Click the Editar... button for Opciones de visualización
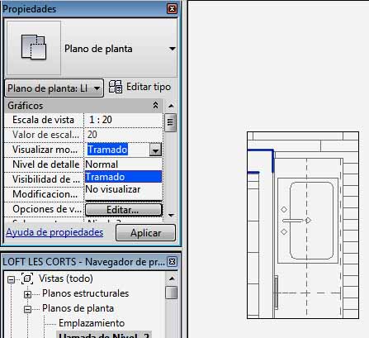Screen dimensions: 369x338 click(x=123, y=210)
